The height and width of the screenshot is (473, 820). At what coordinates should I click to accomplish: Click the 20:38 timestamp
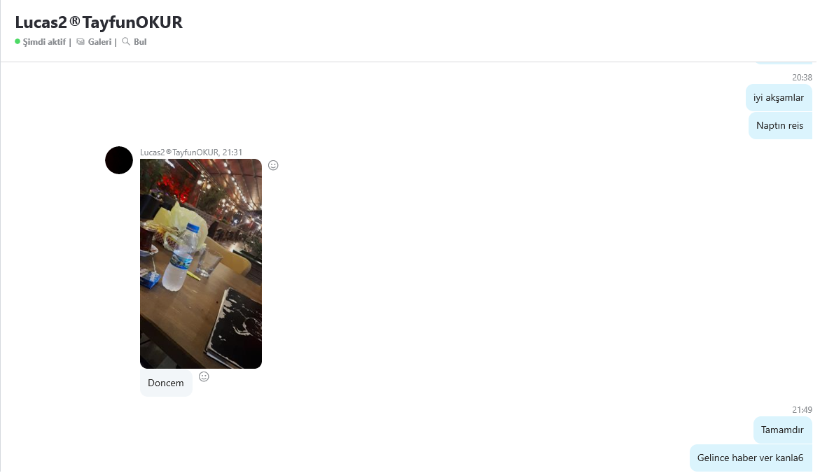[x=802, y=78]
